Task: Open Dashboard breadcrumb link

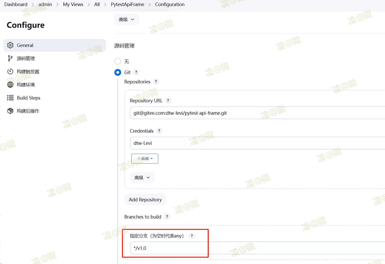Action: click(x=16, y=5)
